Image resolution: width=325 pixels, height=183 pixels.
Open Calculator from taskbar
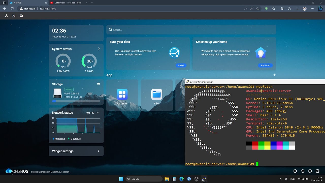pos(174,179)
